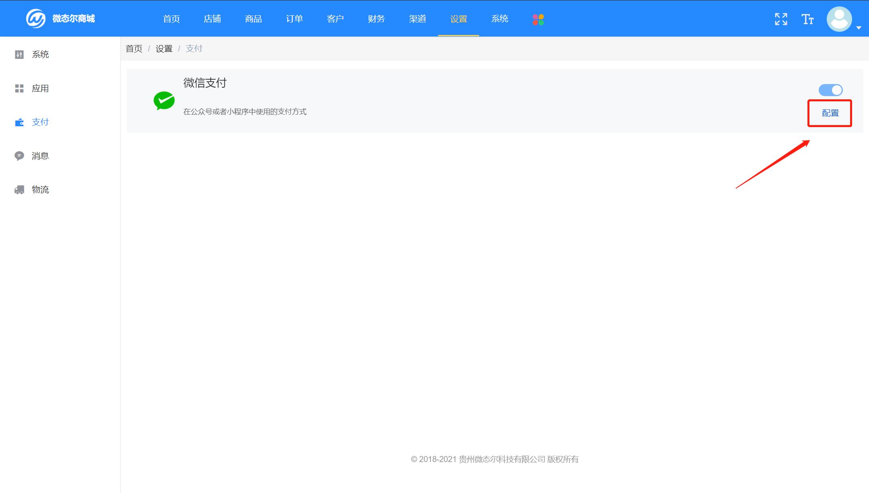Go to 首页 in top navigation
The height and width of the screenshot is (493, 869).
pyautogui.click(x=171, y=18)
